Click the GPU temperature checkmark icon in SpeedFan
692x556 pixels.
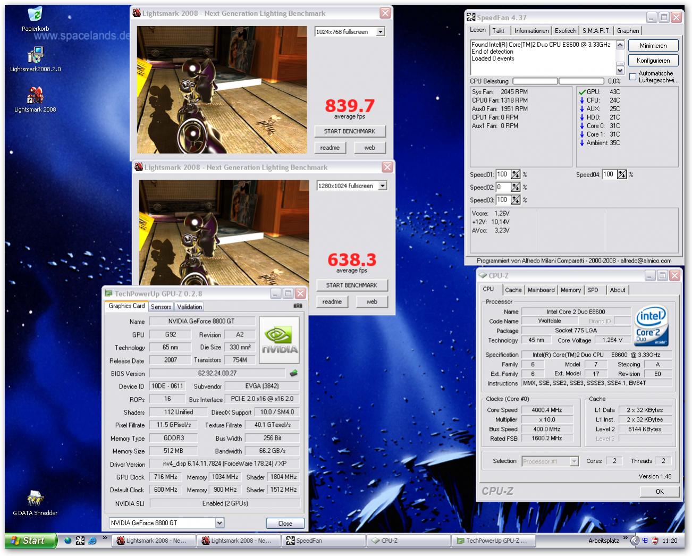click(582, 92)
